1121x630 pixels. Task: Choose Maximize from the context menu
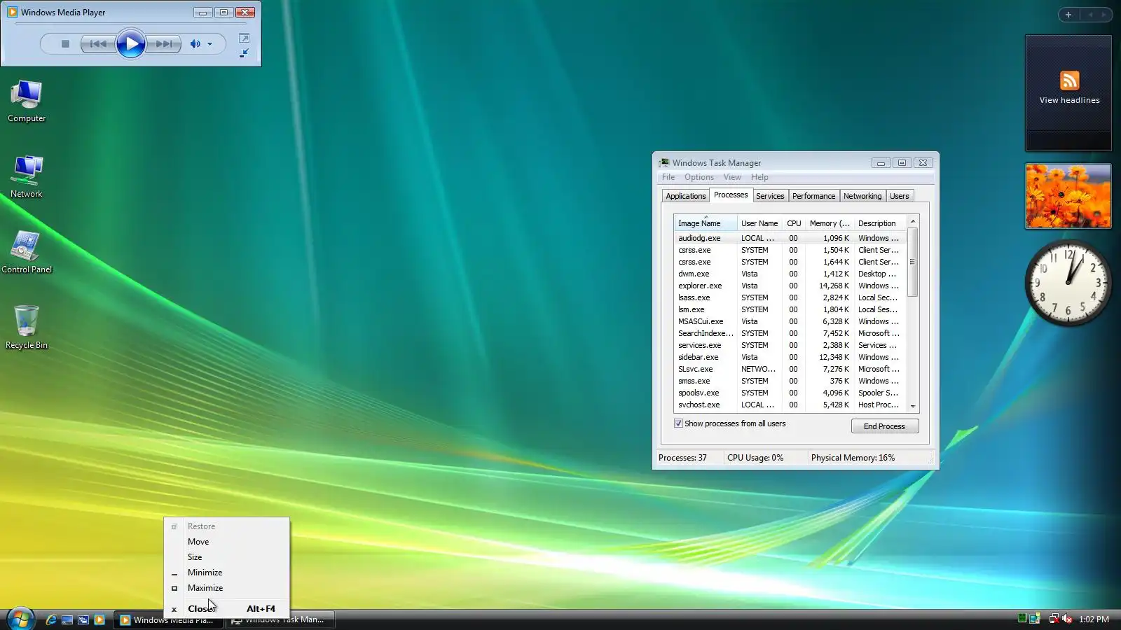click(226, 588)
